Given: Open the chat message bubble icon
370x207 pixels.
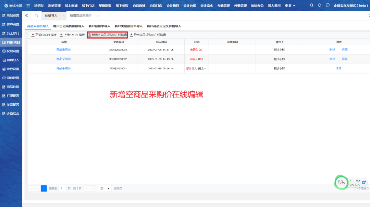Looking at the screenshot, I should tap(328, 5).
